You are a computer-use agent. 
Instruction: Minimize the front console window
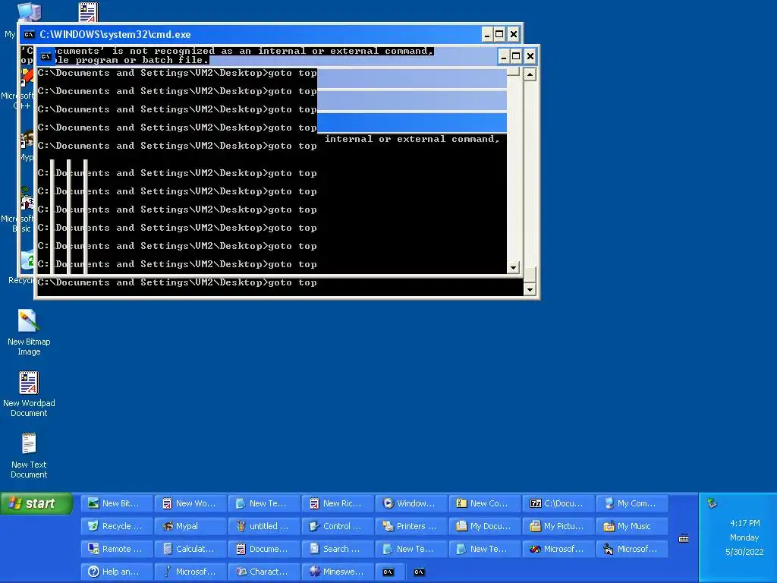click(504, 56)
